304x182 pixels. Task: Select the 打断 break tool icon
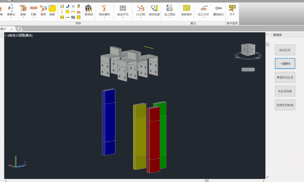pos(34,8)
